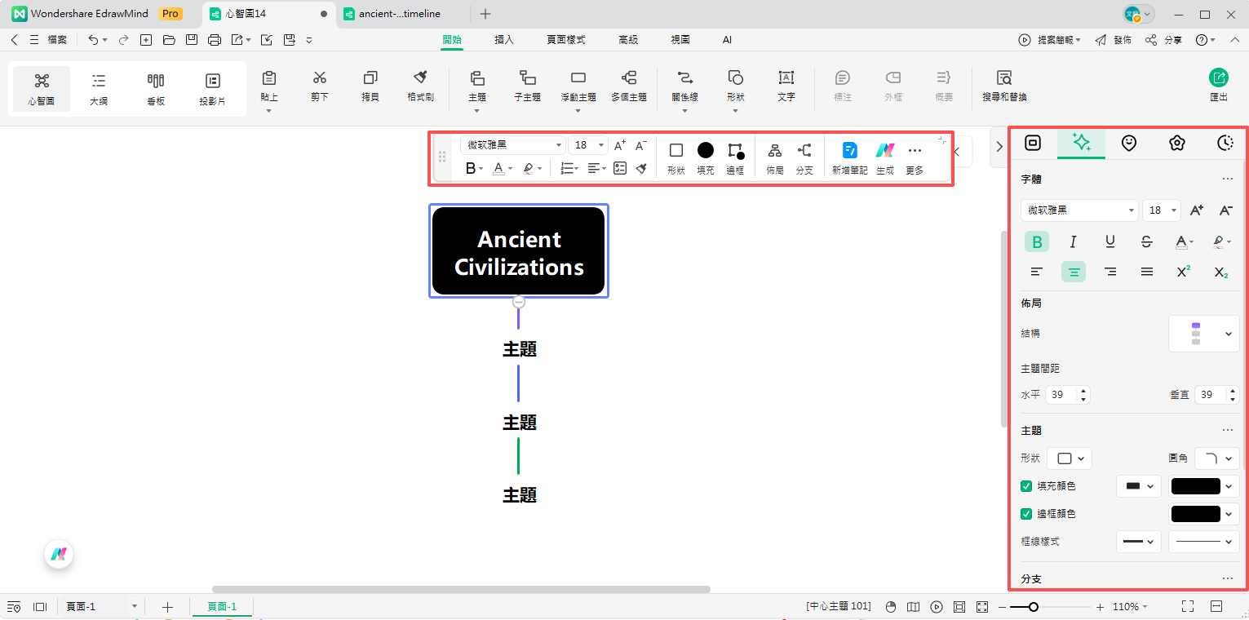Uncheck the Fill Color (填充顏色) checkbox

pyautogui.click(x=1026, y=486)
